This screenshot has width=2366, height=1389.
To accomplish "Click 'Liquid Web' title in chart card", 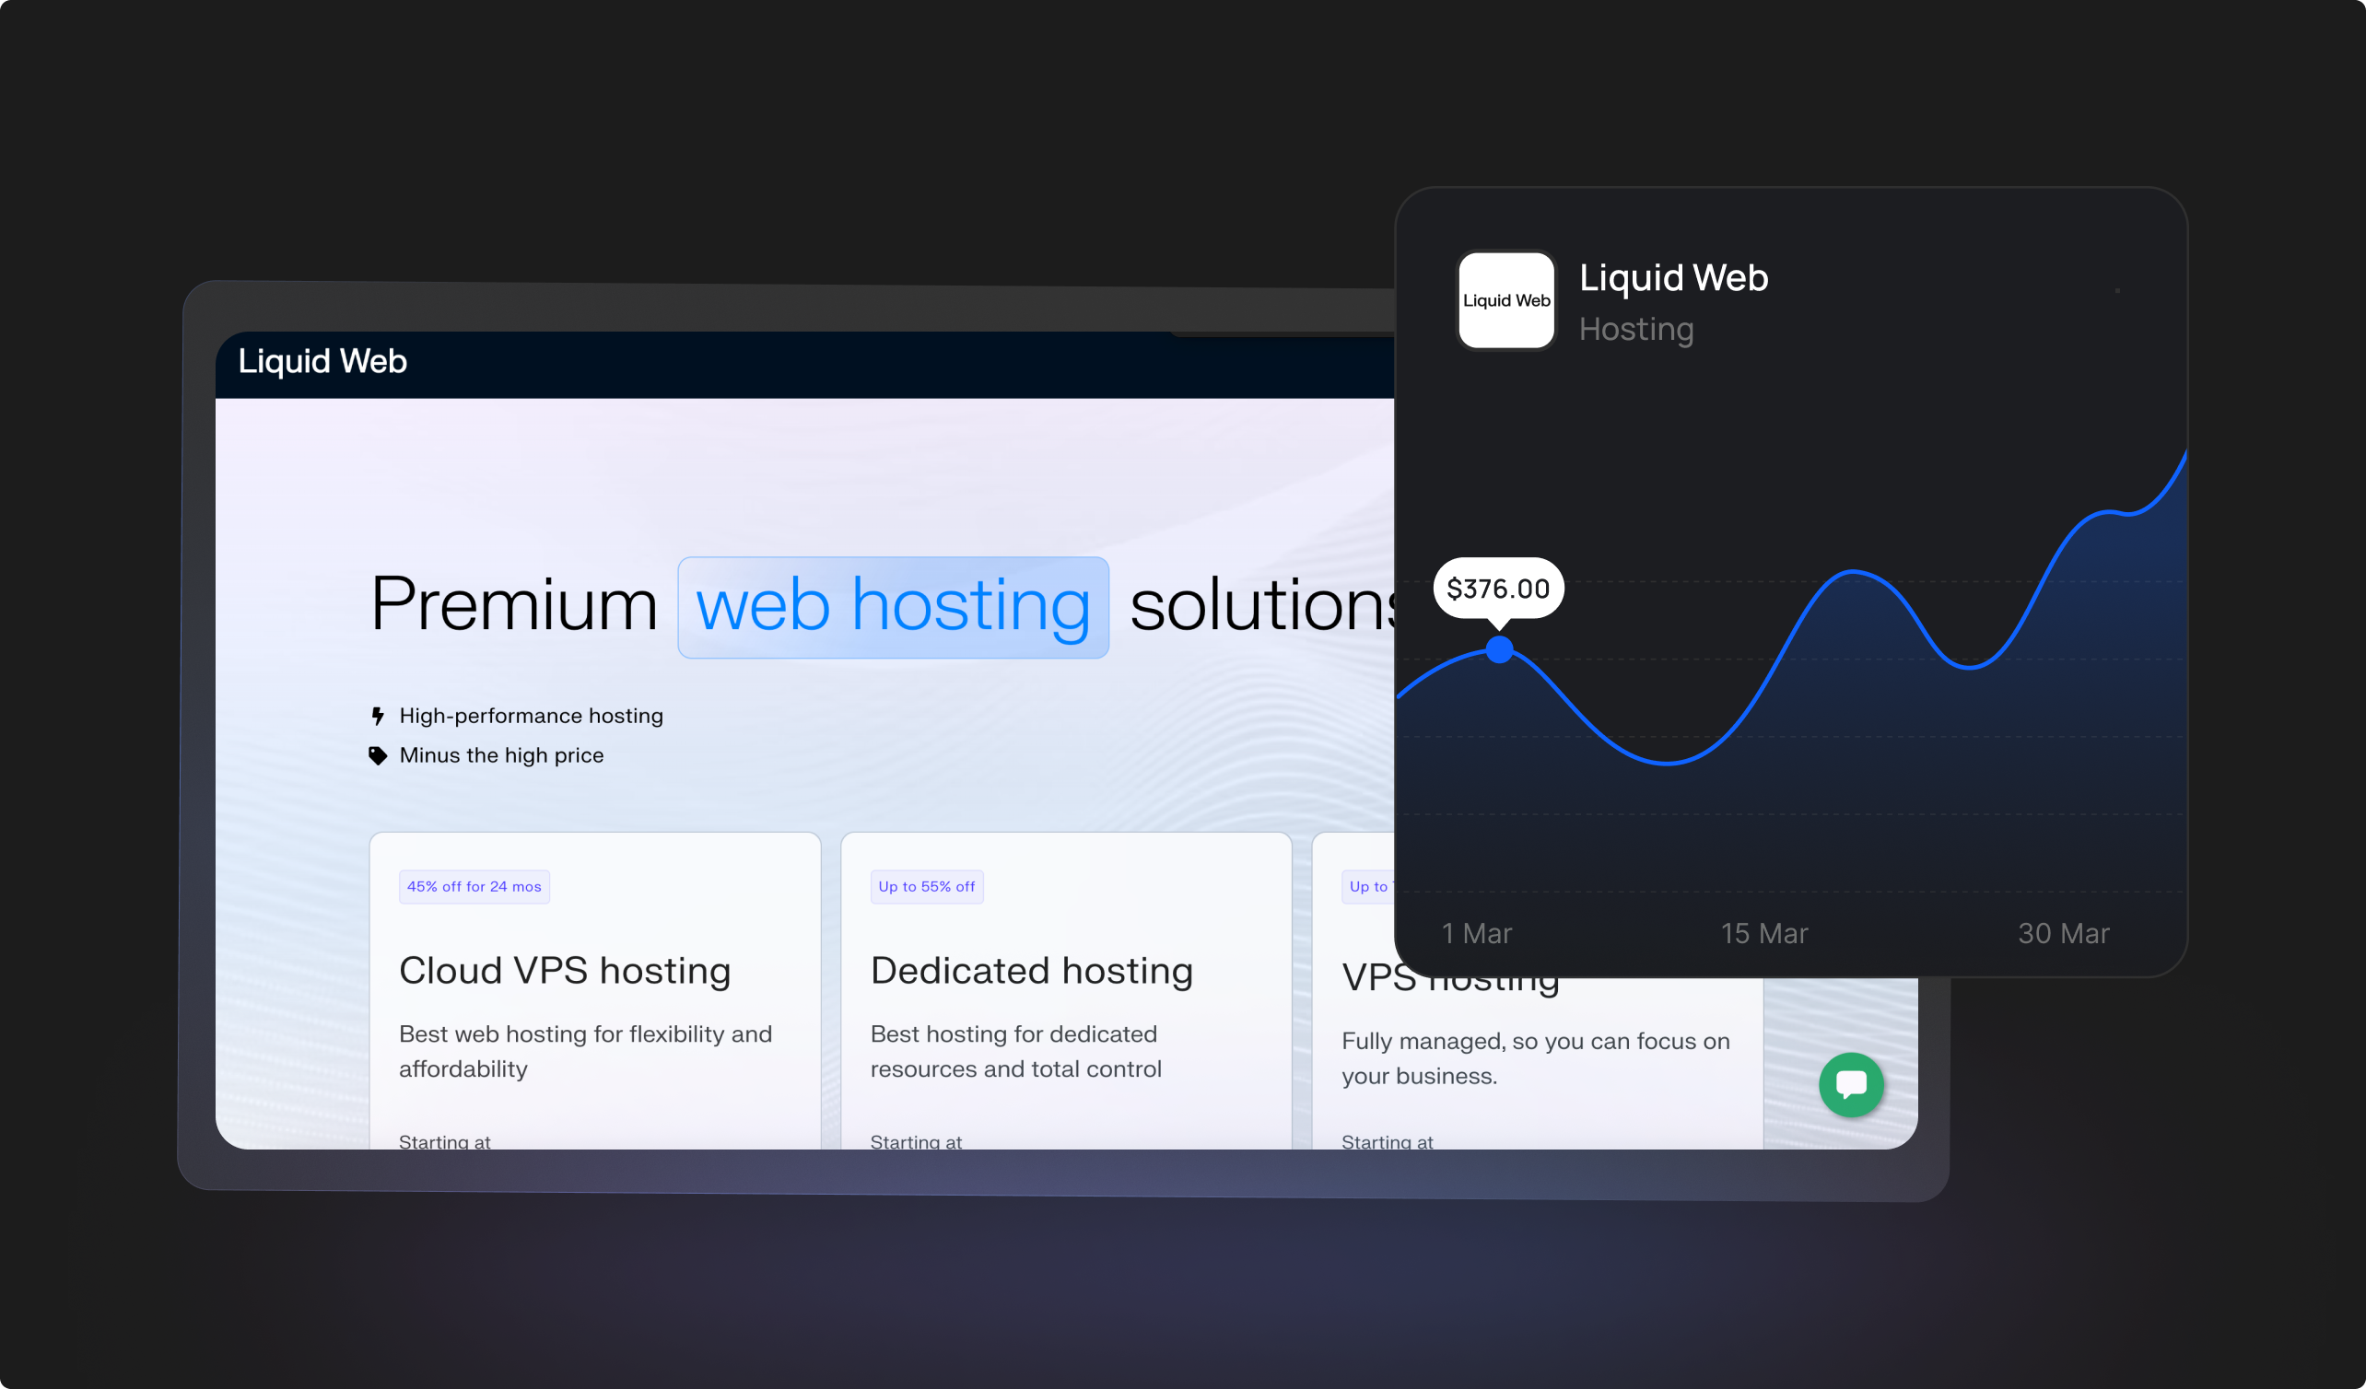I will tap(1673, 278).
